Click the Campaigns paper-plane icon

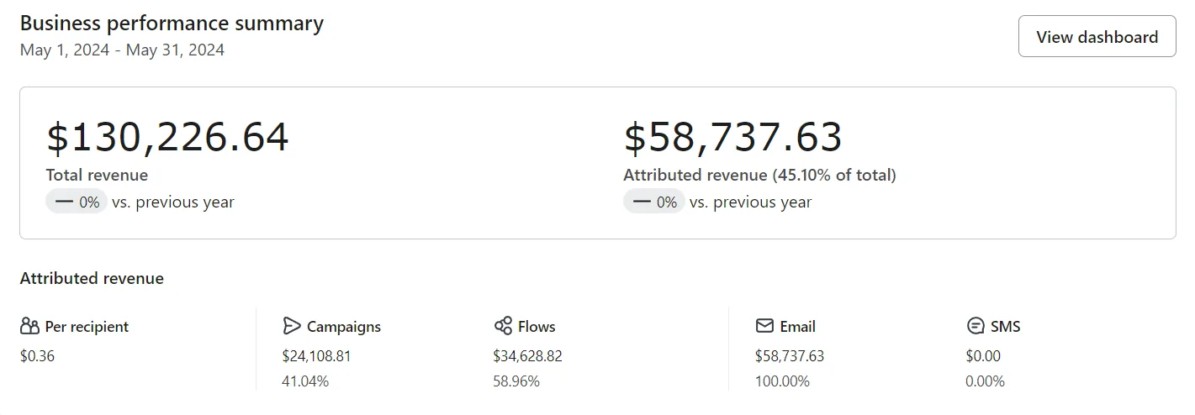click(292, 326)
